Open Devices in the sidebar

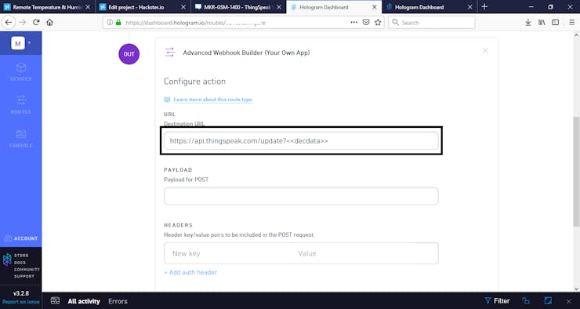point(20,72)
